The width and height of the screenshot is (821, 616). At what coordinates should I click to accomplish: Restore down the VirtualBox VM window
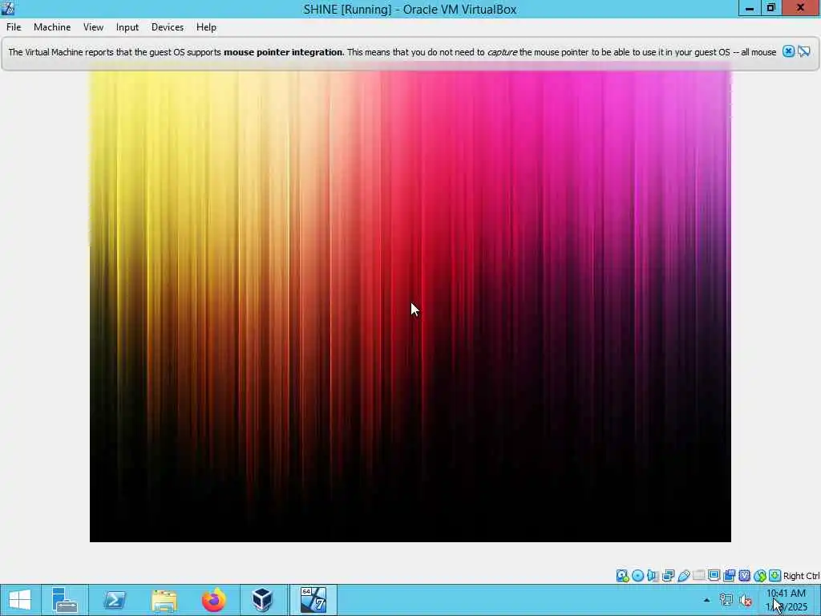click(x=770, y=8)
